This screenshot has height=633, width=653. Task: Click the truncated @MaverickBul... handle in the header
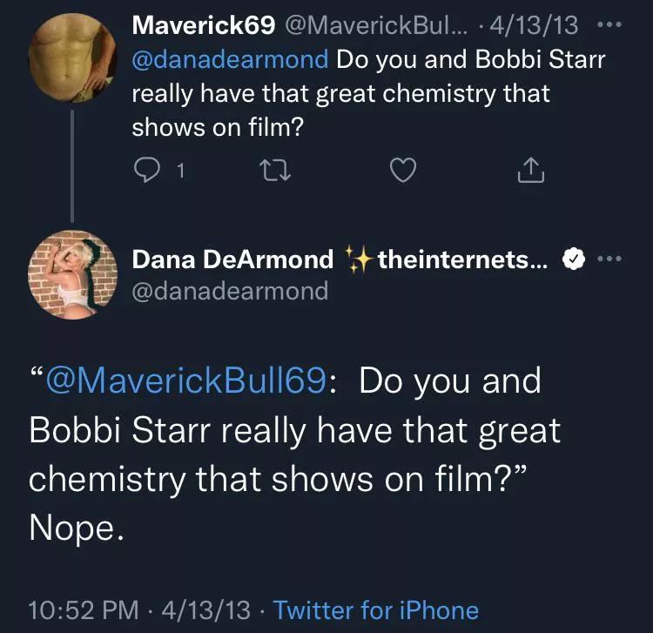[380, 26]
